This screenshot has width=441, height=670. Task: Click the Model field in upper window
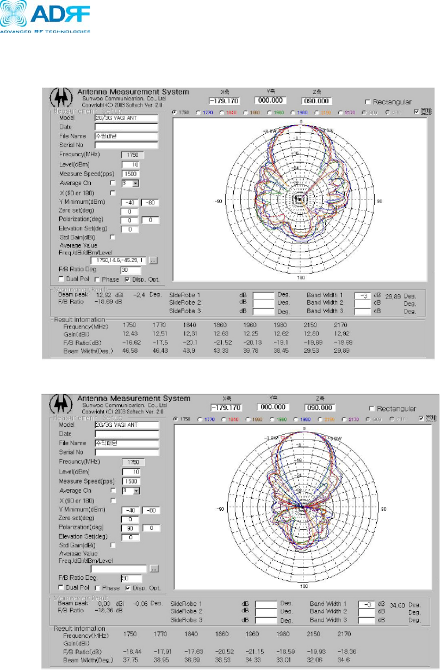126,117
